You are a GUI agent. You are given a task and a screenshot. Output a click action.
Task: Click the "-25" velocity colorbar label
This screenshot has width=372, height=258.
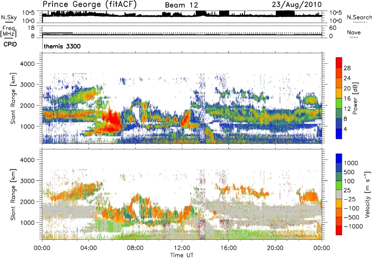[x=349, y=199]
